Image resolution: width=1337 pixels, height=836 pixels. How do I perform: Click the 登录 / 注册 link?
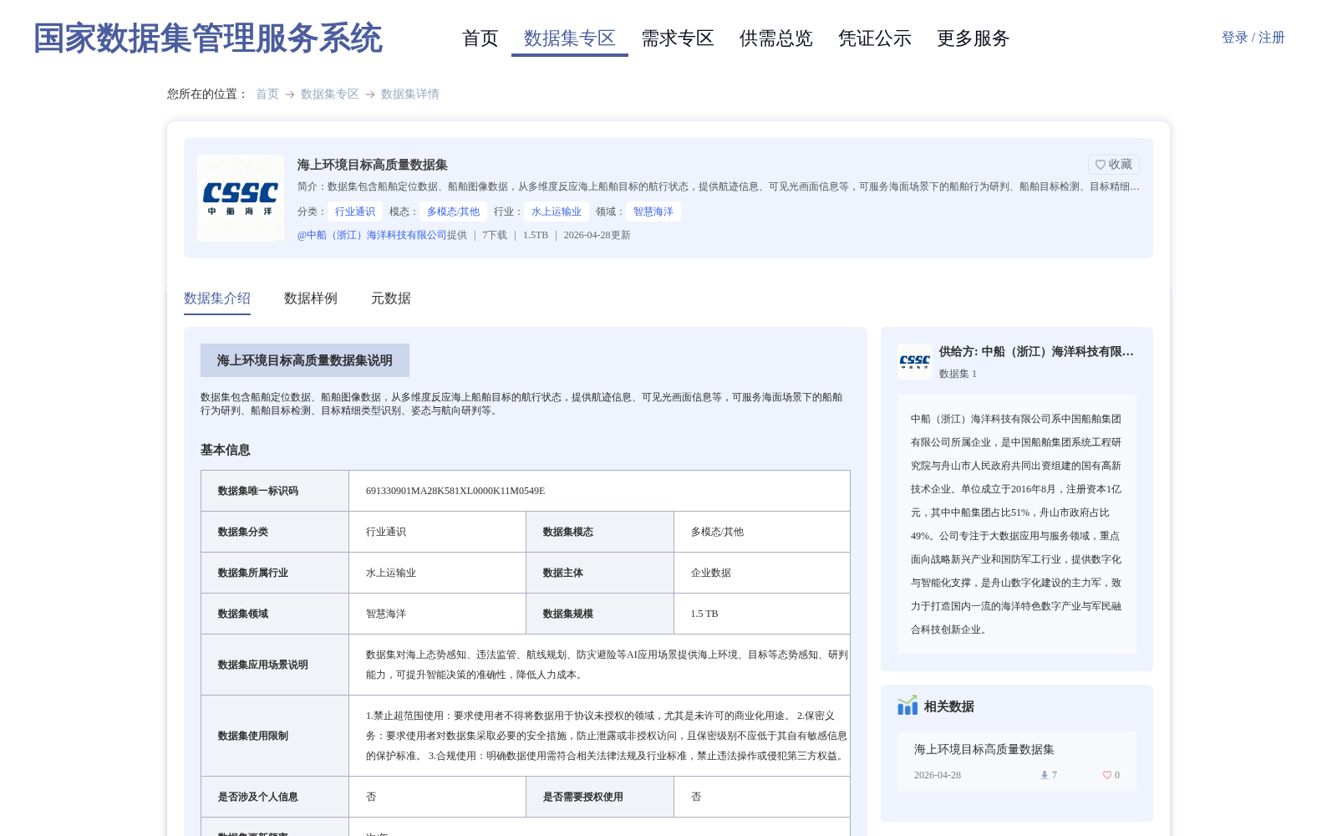point(1253,38)
